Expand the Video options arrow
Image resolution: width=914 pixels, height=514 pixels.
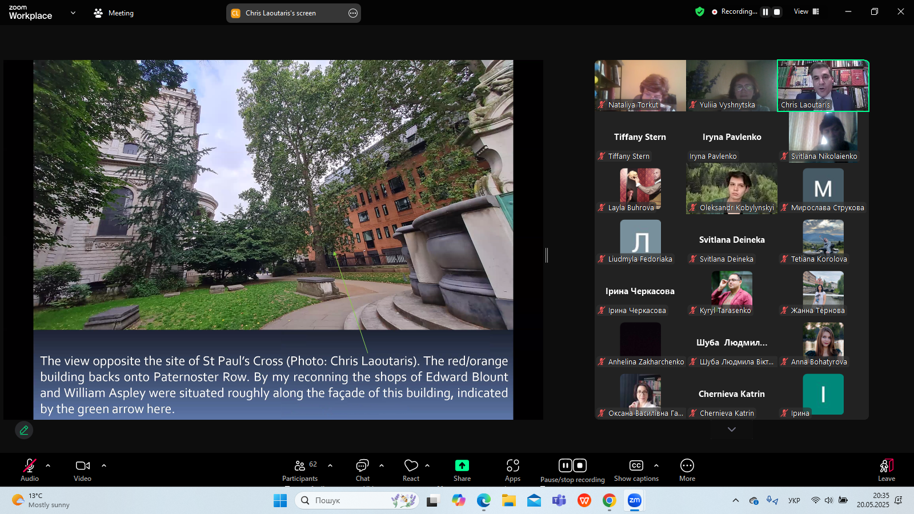click(104, 465)
